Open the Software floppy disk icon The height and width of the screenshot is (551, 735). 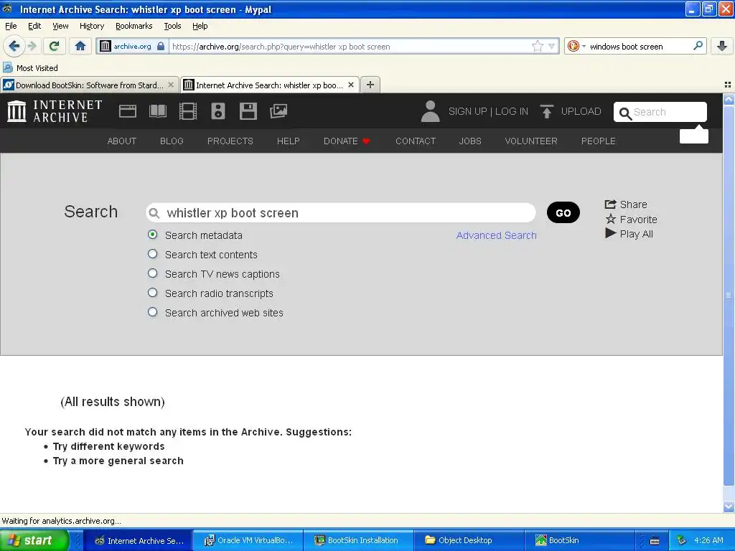pyautogui.click(x=248, y=111)
